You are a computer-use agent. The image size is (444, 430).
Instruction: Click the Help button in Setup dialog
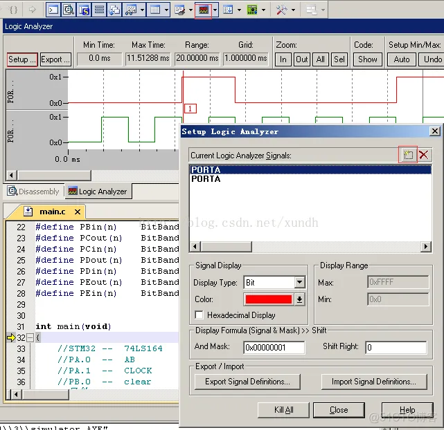tap(407, 410)
